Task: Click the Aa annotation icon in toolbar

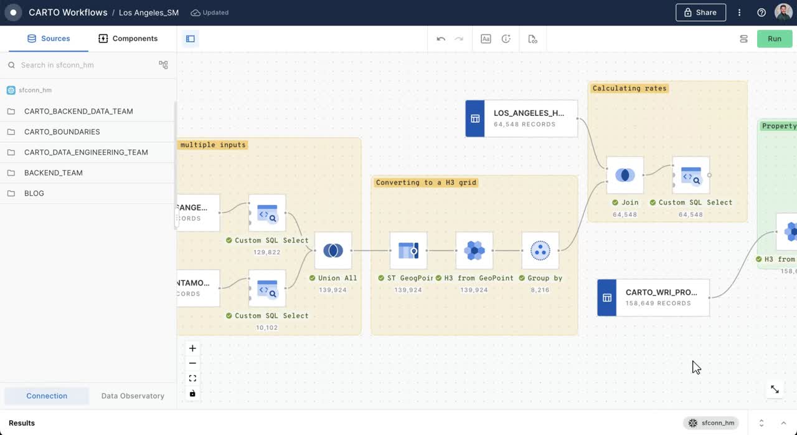Action: click(486, 38)
